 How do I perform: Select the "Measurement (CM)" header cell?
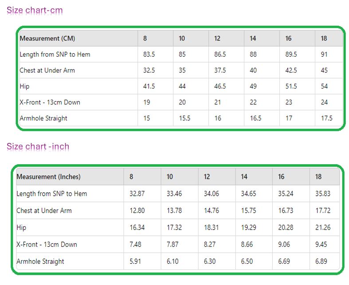tap(47, 39)
